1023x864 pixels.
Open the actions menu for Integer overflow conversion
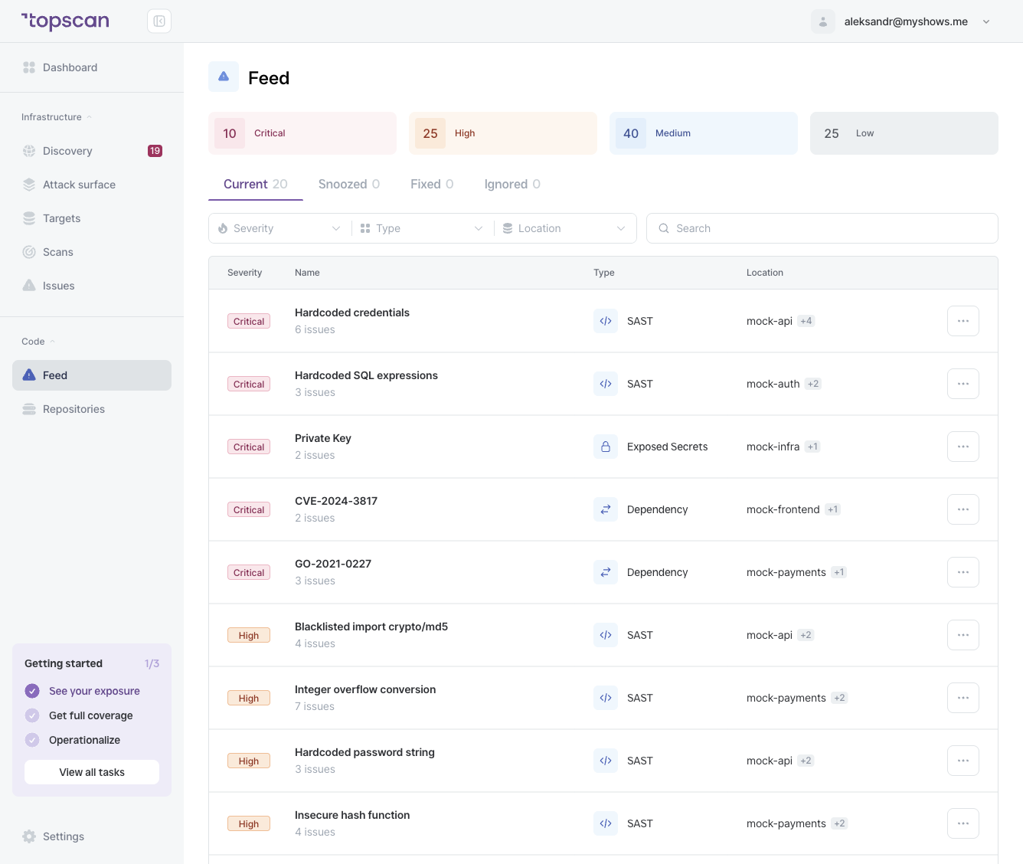point(963,698)
